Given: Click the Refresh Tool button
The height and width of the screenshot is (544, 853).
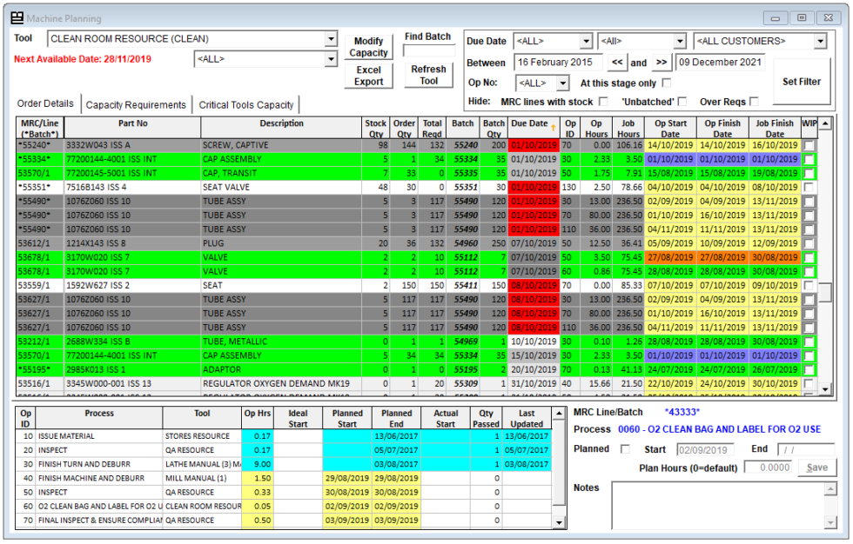Looking at the screenshot, I should pos(428,75).
